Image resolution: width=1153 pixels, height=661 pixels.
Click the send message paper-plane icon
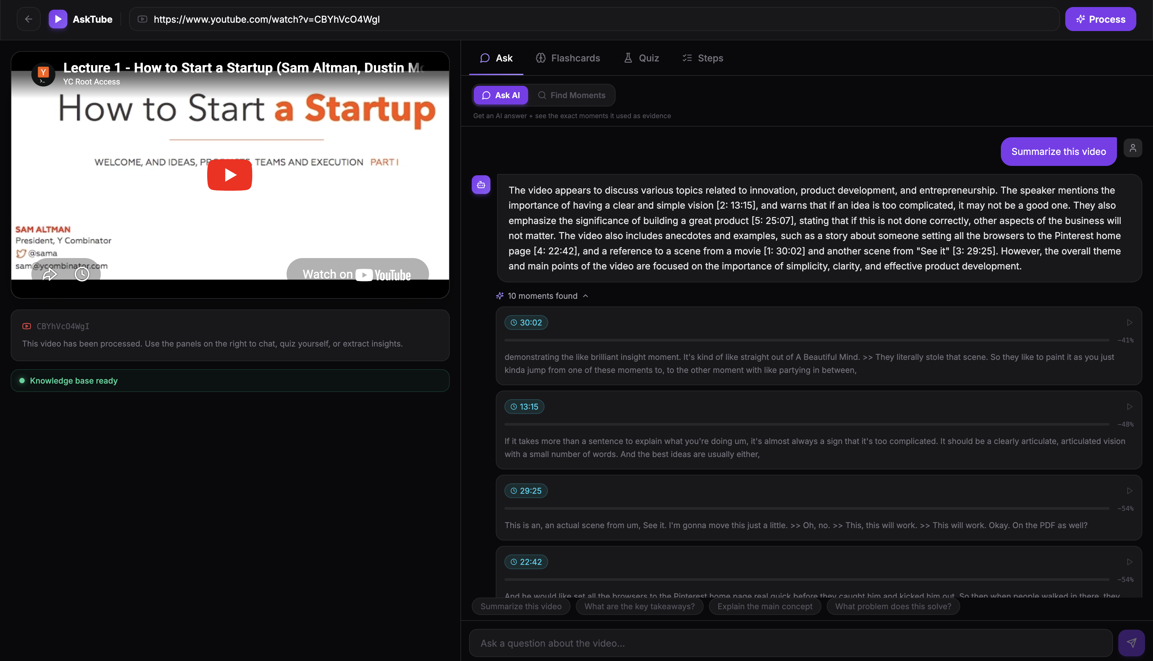coord(1131,643)
